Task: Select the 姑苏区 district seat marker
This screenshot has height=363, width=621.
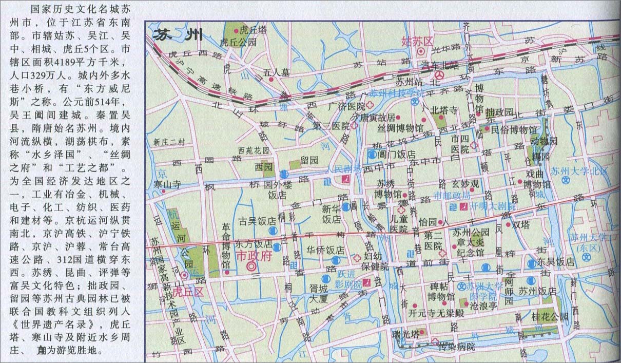Action: [x=421, y=51]
